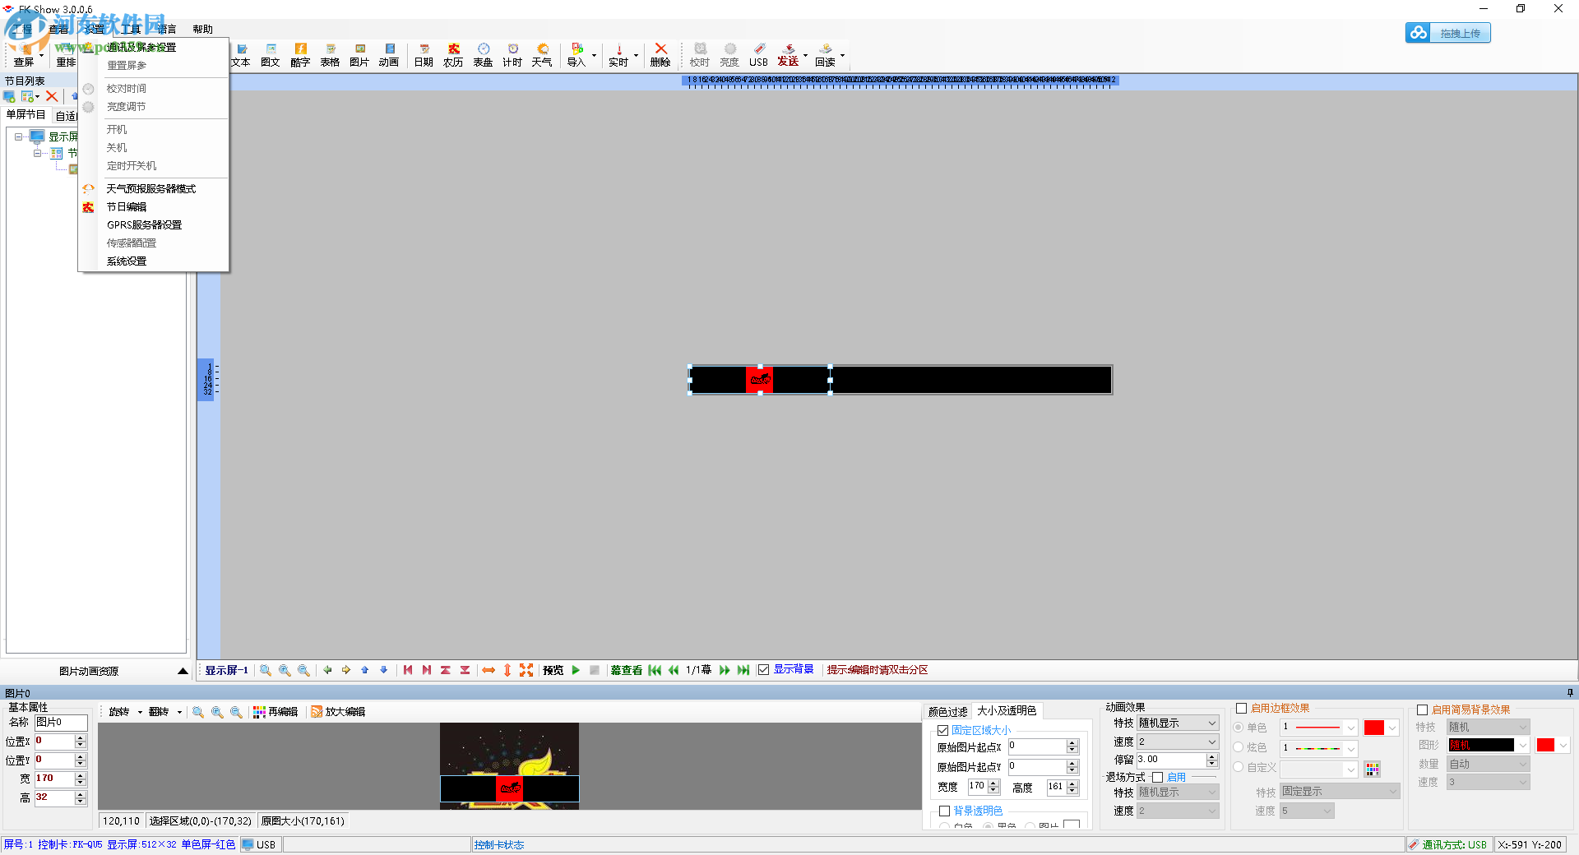Add a 日期 date region
This screenshot has width=1579, height=855.
click(x=424, y=55)
